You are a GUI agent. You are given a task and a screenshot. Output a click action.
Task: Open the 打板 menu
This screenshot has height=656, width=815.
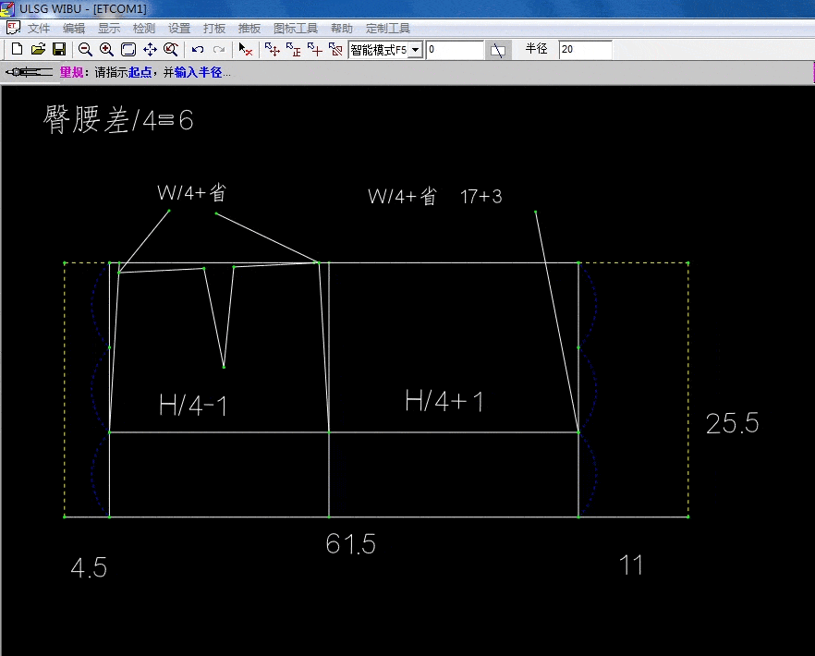214,29
